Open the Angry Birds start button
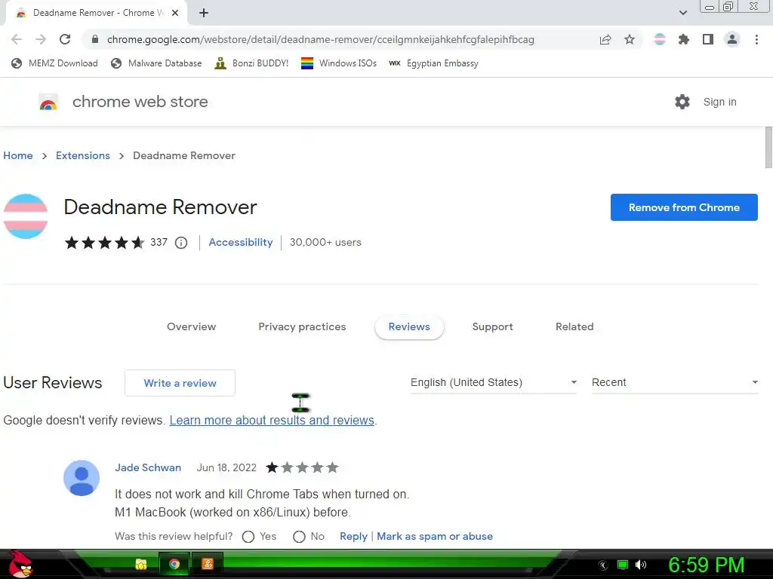773x579 pixels. pyautogui.click(x=20, y=565)
